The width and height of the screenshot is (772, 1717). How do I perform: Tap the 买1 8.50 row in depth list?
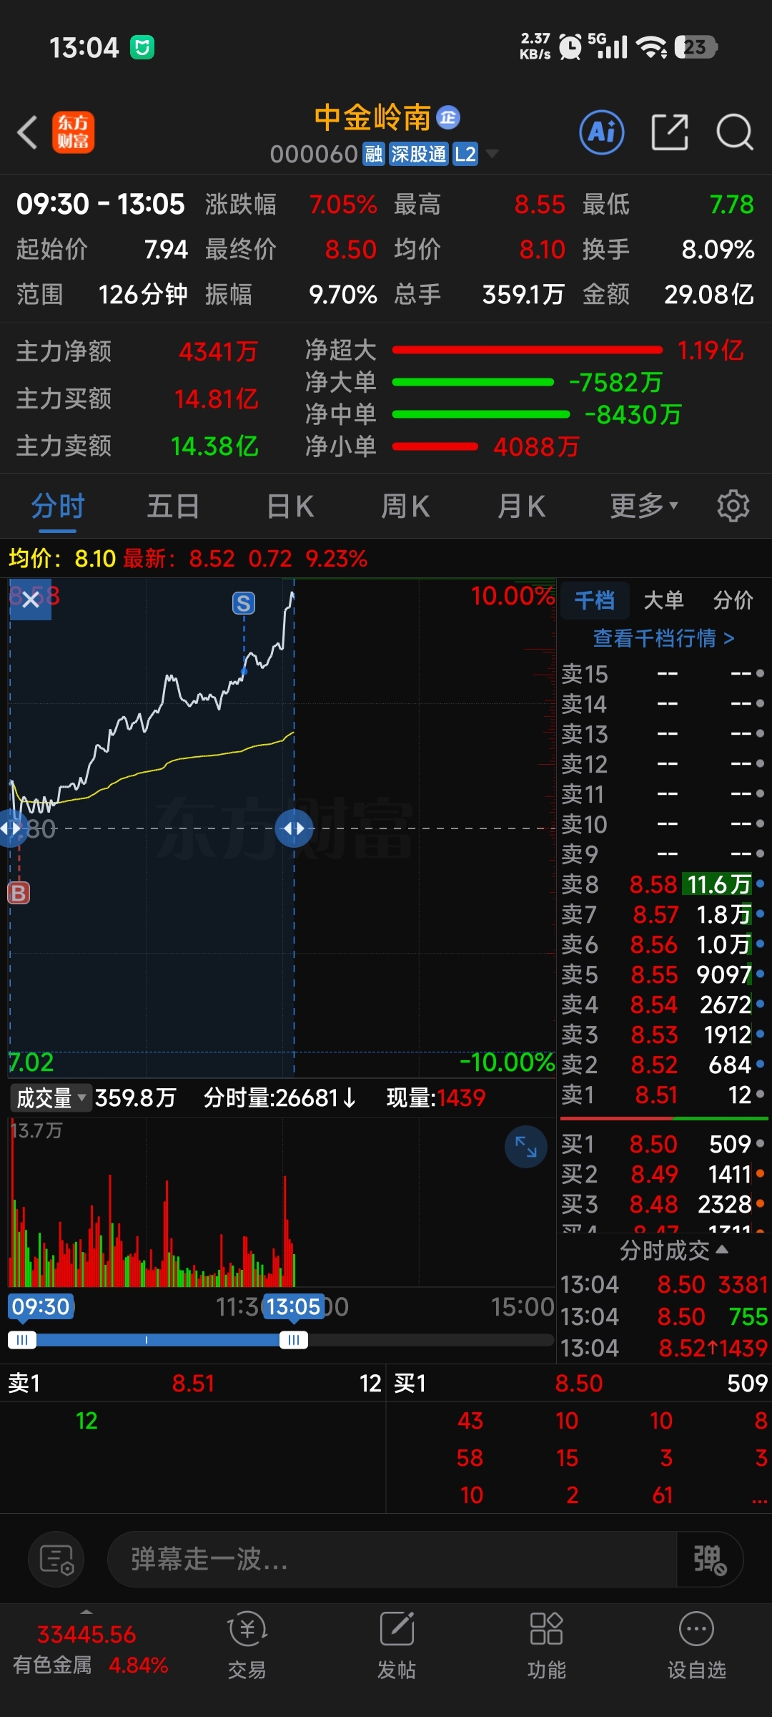tap(663, 1144)
